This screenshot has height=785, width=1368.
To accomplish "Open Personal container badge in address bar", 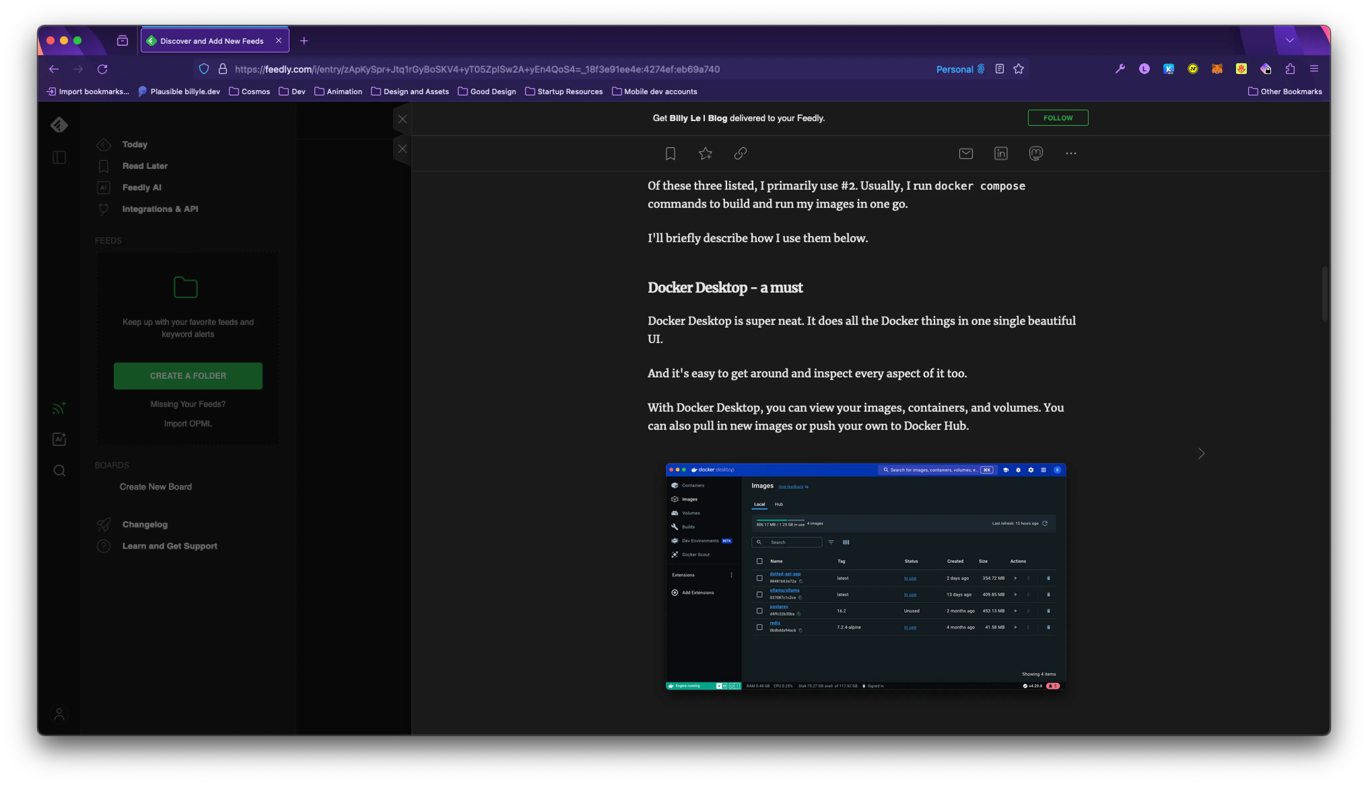I will (x=960, y=69).
